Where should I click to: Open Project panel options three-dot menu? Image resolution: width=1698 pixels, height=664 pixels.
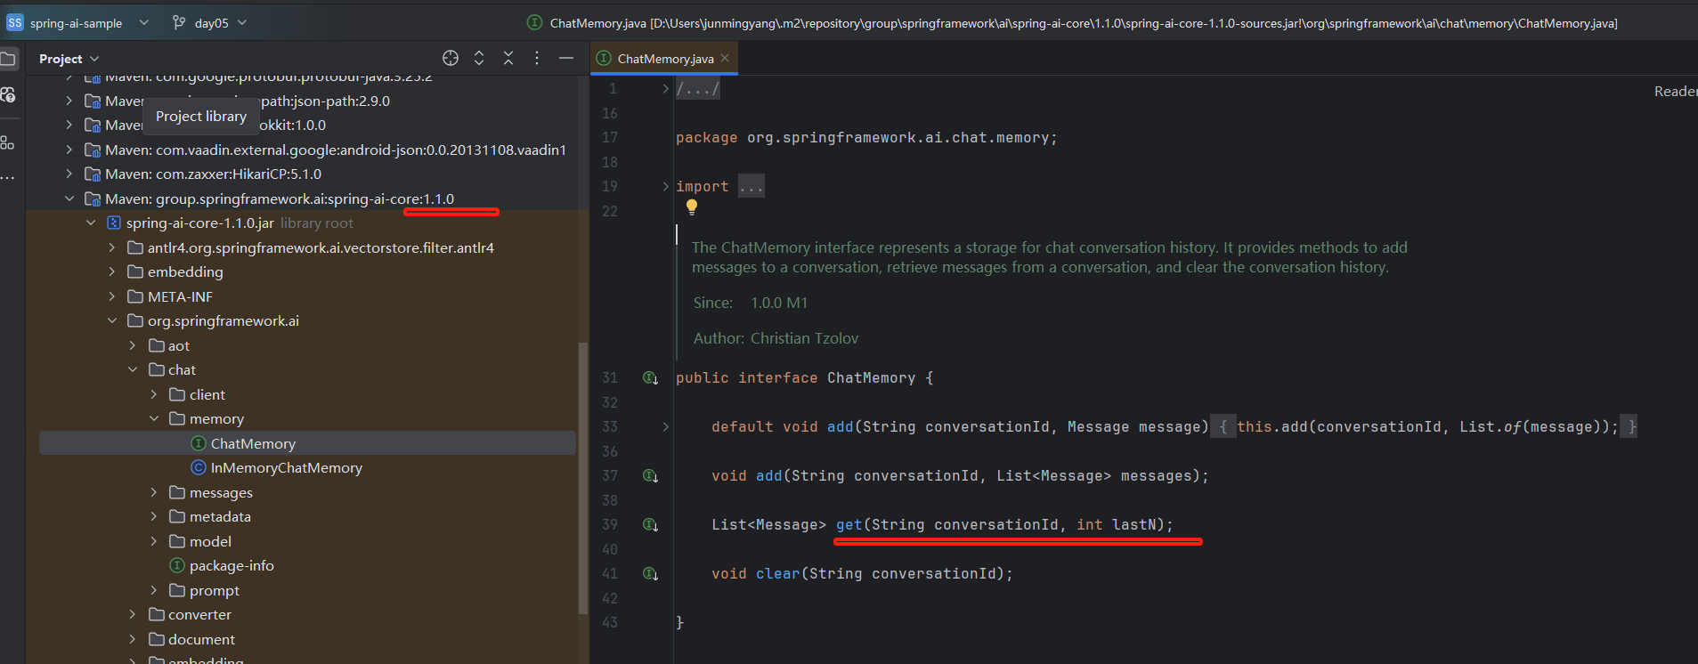click(x=537, y=58)
